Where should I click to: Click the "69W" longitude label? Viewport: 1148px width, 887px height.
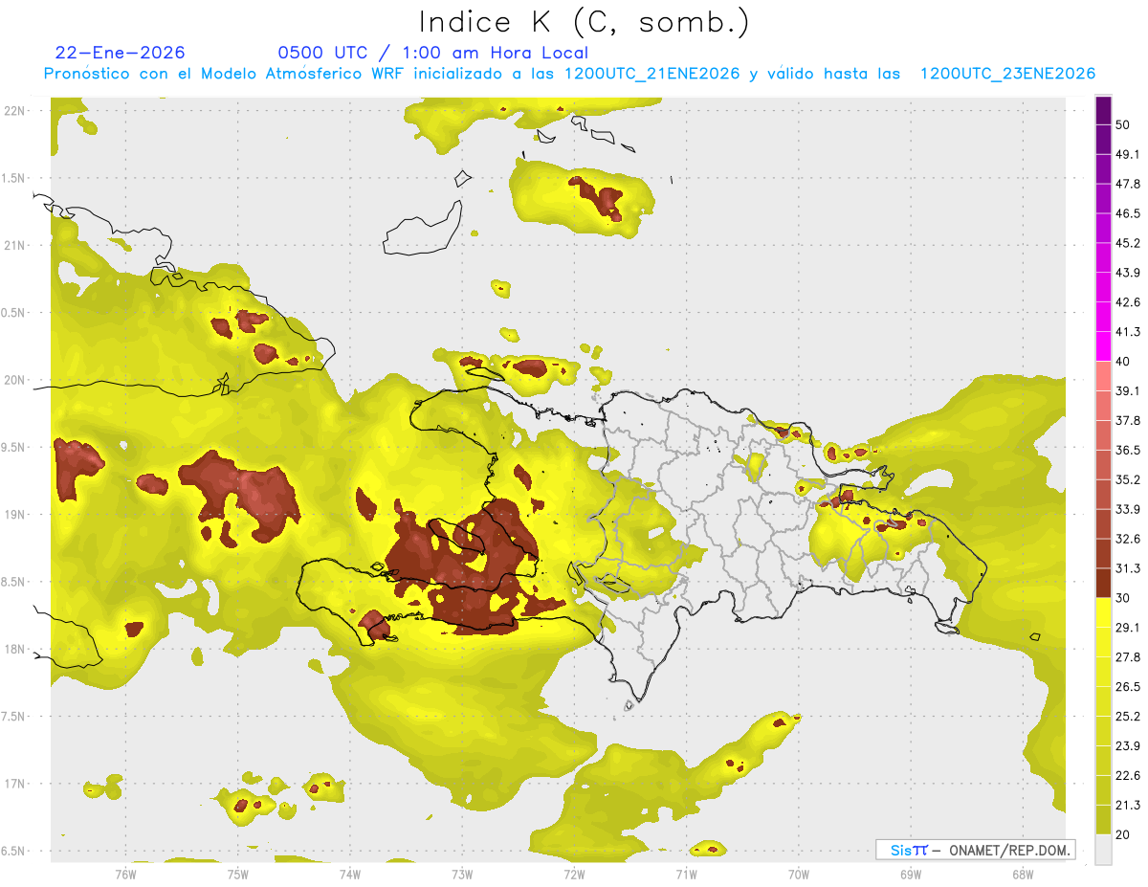point(911,875)
